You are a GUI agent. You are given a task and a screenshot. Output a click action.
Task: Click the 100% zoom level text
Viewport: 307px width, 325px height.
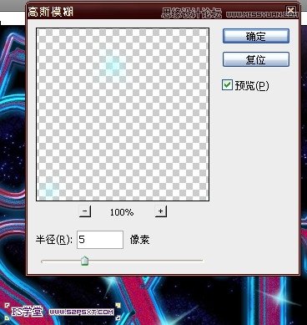coord(122,212)
